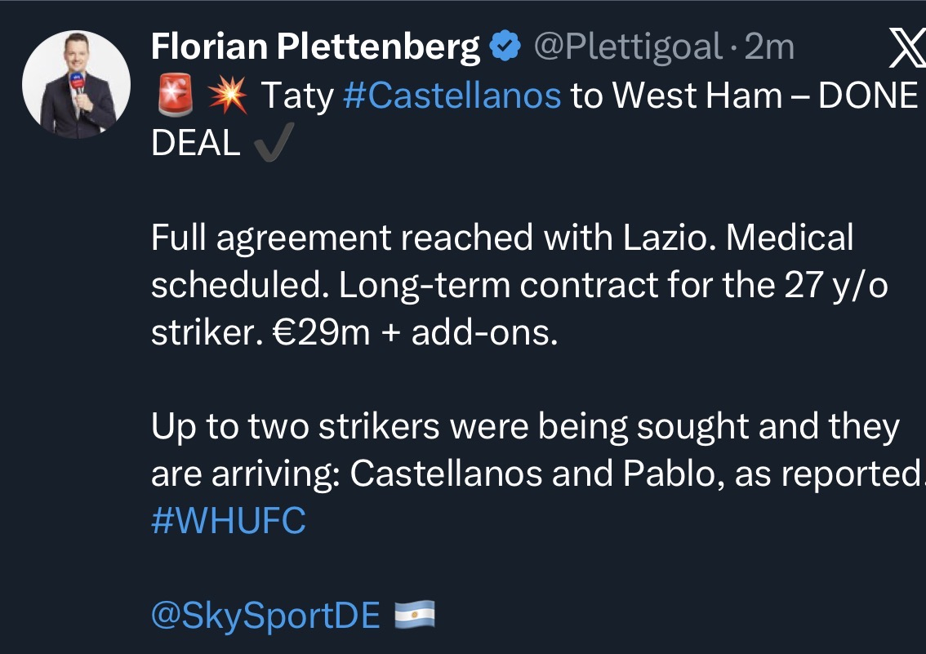The height and width of the screenshot is (654, 926).
Task: Click the collision explosion emoji
Action: pos(227,96)
